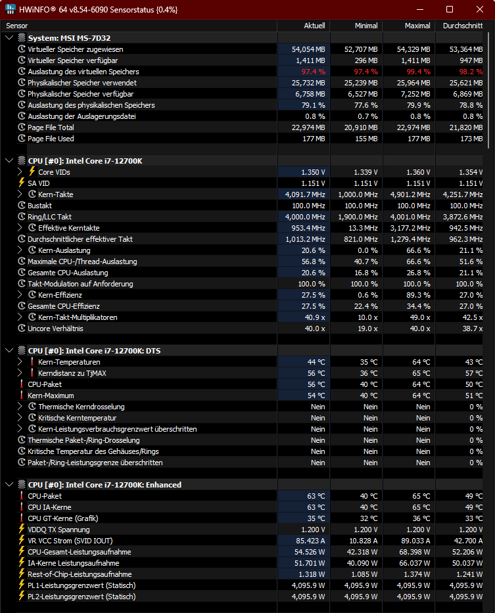The height and width of the screenshot is (613, 495).
Task: Click the vertical scrollbar thumb
Action: (488, 90)
